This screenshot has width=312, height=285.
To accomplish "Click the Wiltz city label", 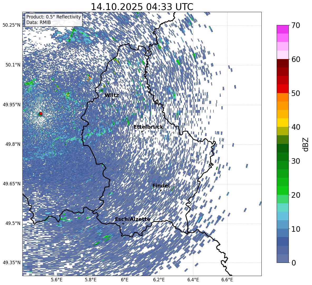I will pyautogui.click(x=112, y=95).
